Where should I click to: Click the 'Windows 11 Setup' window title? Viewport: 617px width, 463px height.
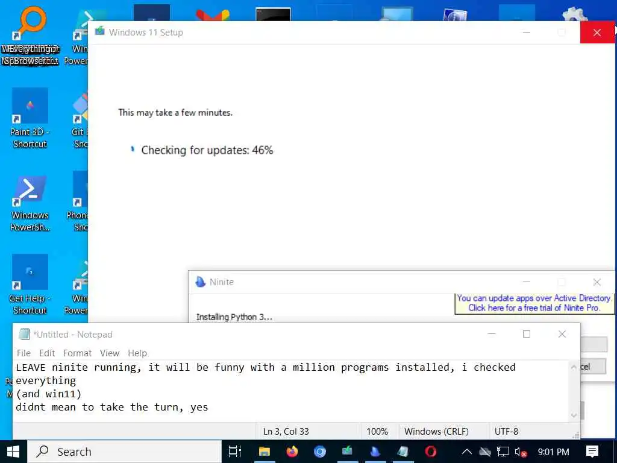146,33
